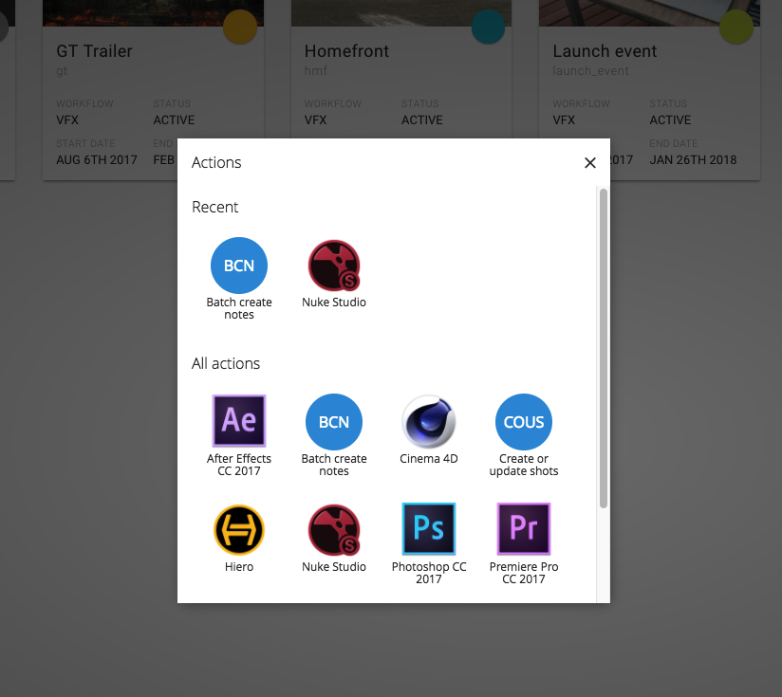
Task: Open Nuke Studio from Recent section
Action: pos(334,272)
